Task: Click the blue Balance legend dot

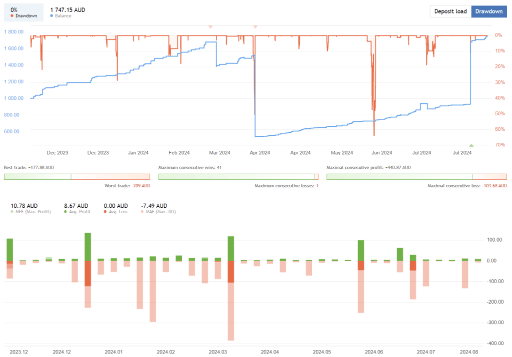Action: pyautogui.click(x=51, y=15)
